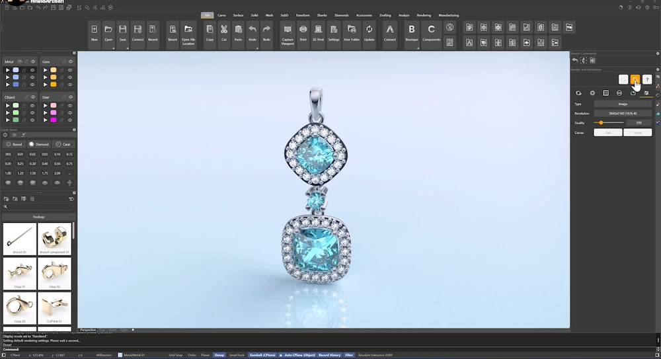The width and height of the screenshot is (661, 359).
Task: Open the render Type dropdown
Action: click(x=622, y=104)
